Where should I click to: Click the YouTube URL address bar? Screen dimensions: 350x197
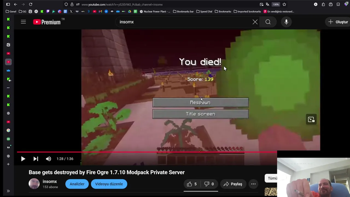coord(122,4)
